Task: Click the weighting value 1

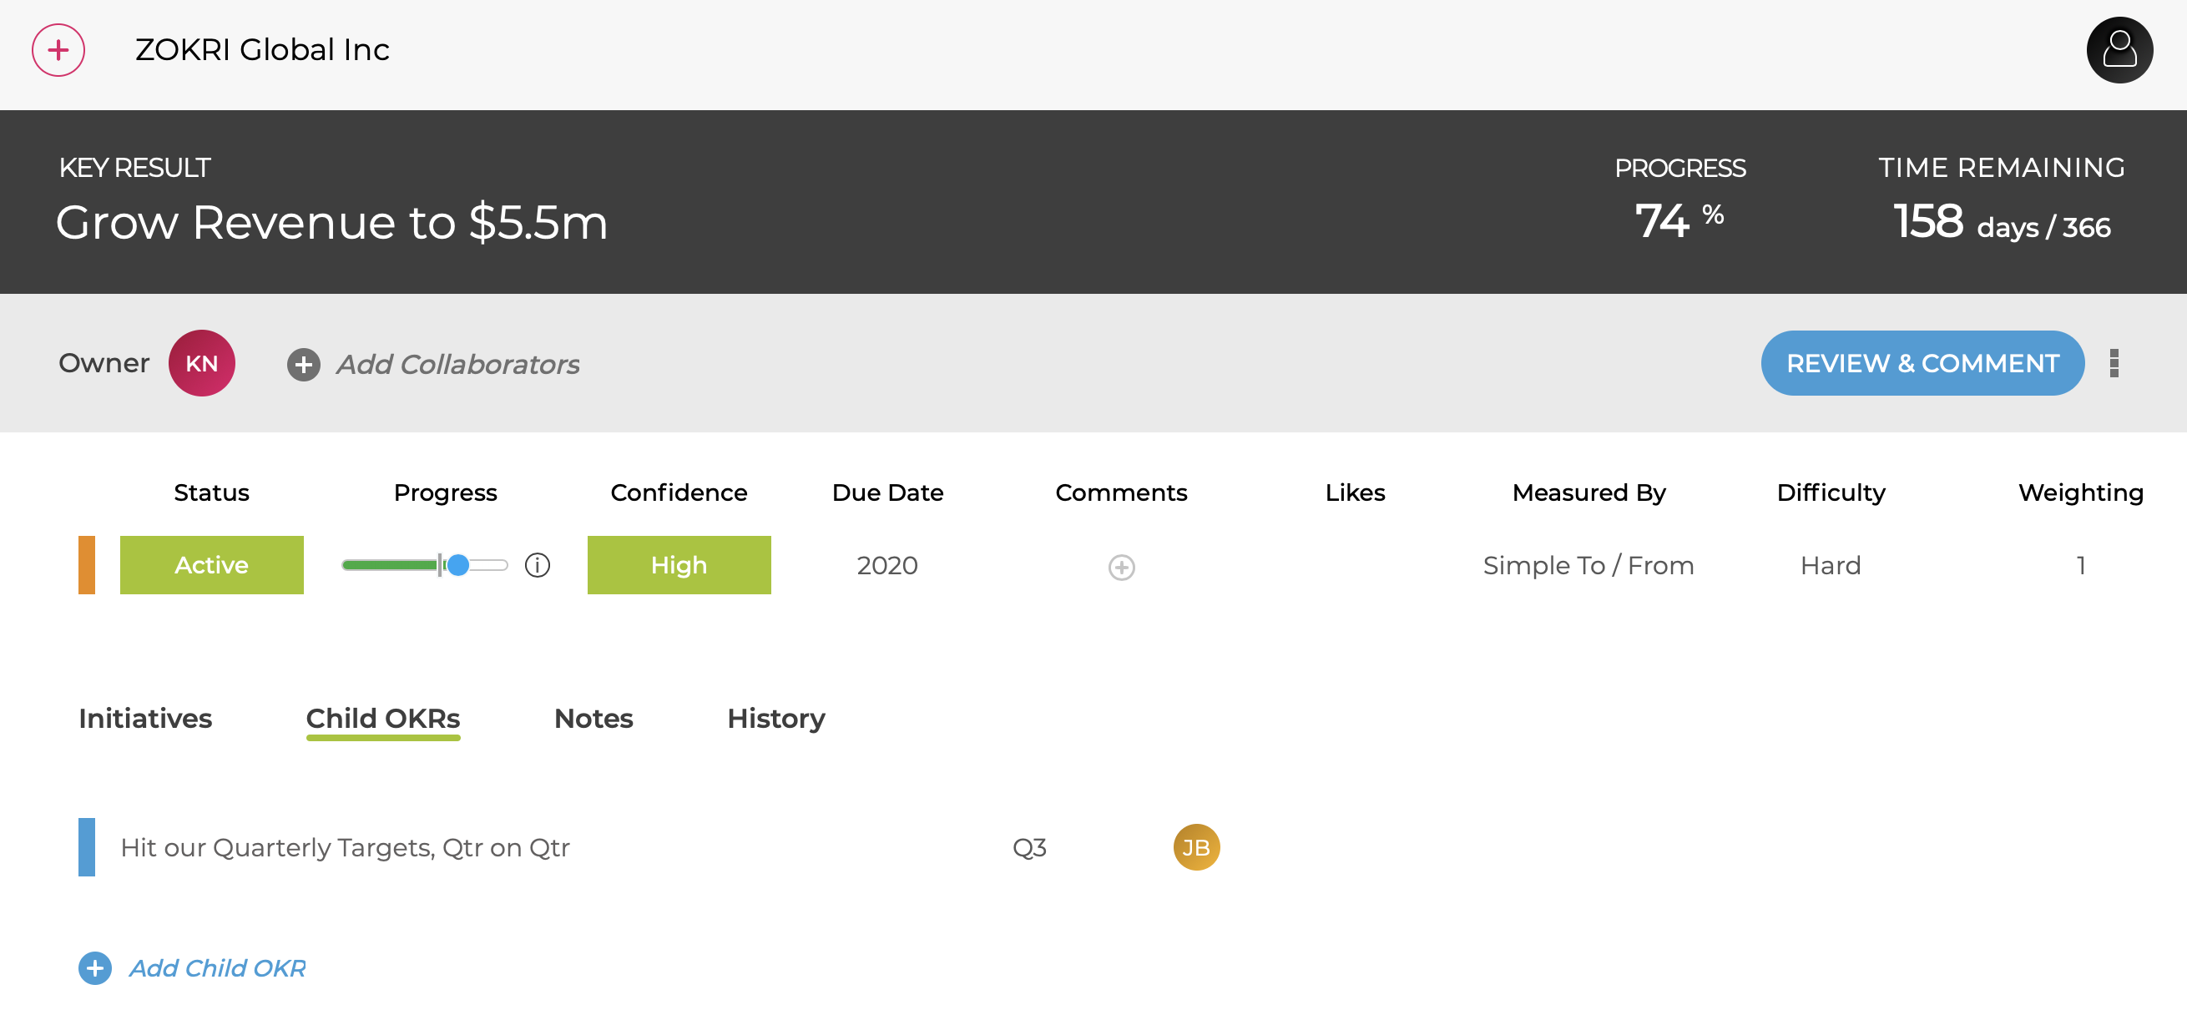Action: tap(2081, 565)
